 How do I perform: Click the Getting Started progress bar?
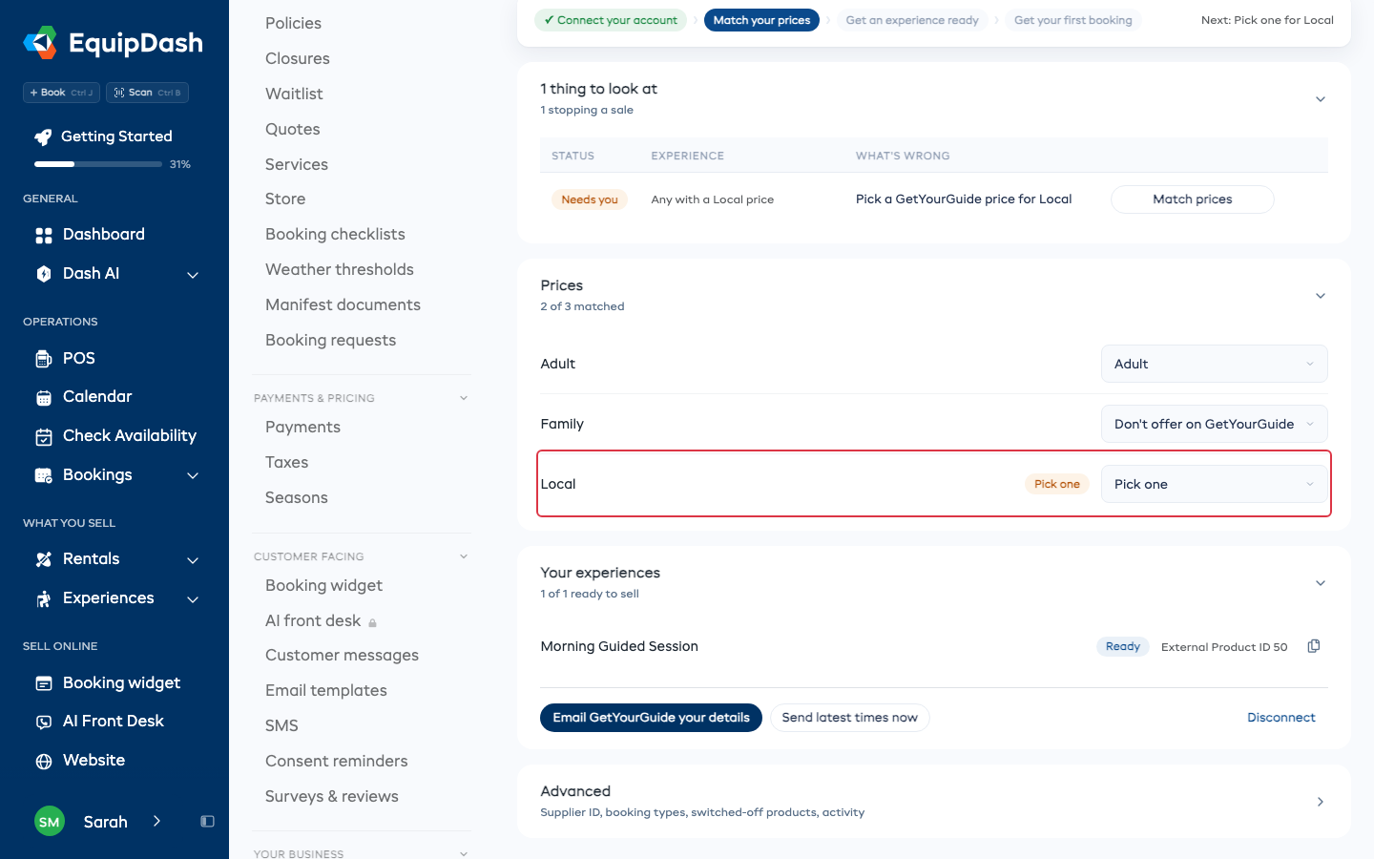tap(98, 164)
